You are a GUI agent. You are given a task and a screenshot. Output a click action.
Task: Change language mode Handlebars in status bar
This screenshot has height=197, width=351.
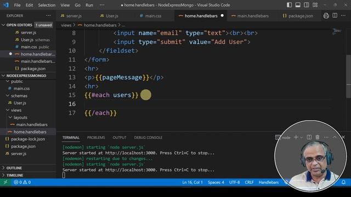coord(269,182)
